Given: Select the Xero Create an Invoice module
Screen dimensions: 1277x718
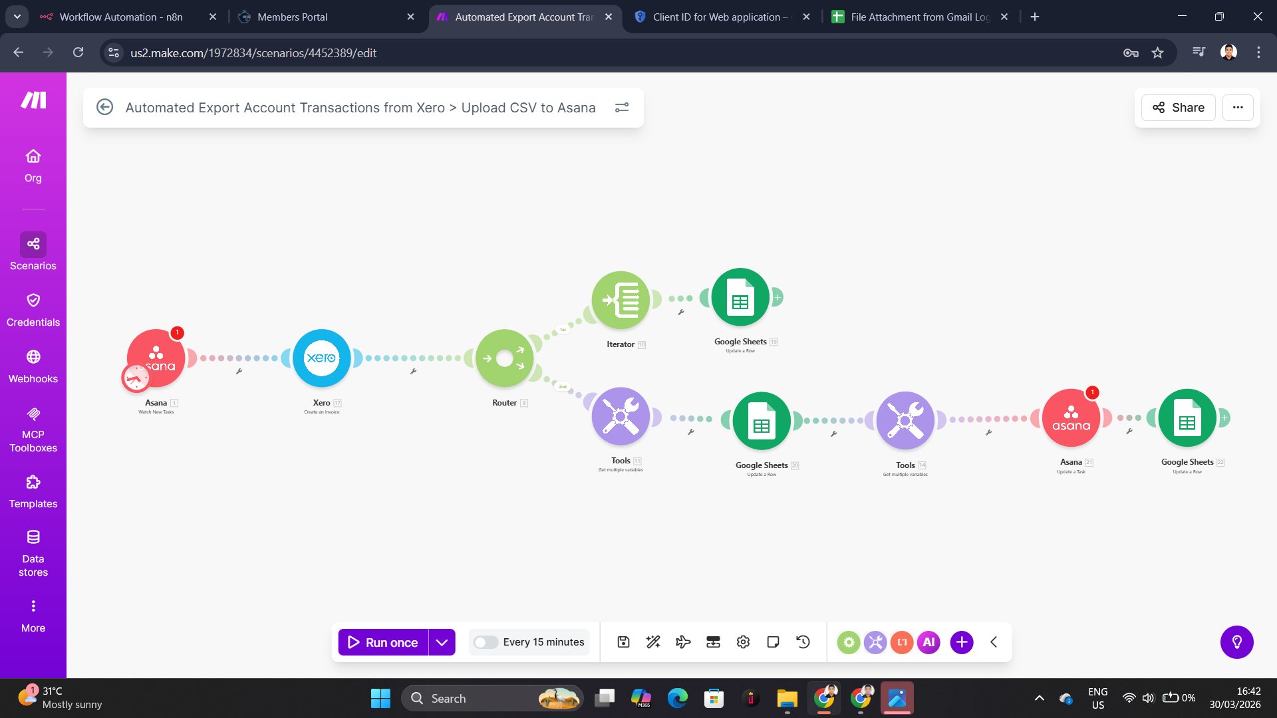Looking at the screenshot, I should tap(322, 358).
